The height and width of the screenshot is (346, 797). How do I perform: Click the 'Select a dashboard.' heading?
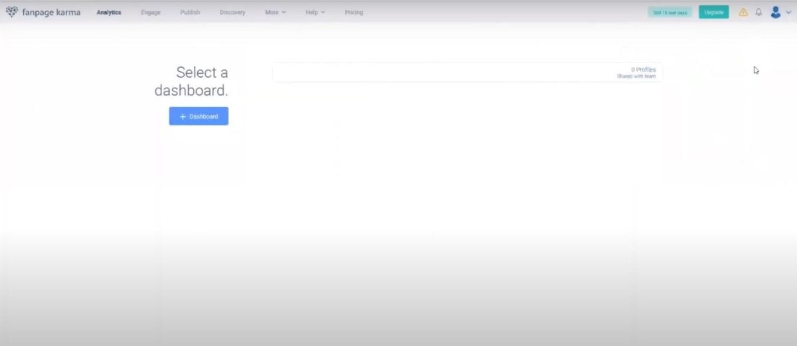point(191,81)
